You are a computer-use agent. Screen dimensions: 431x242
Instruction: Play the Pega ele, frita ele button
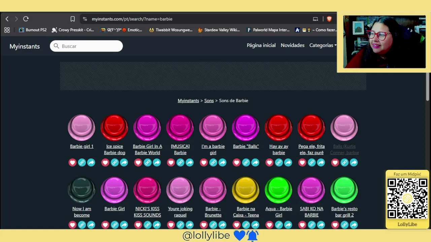tap(311, 127)
